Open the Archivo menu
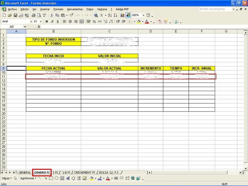 pos(12,9)
